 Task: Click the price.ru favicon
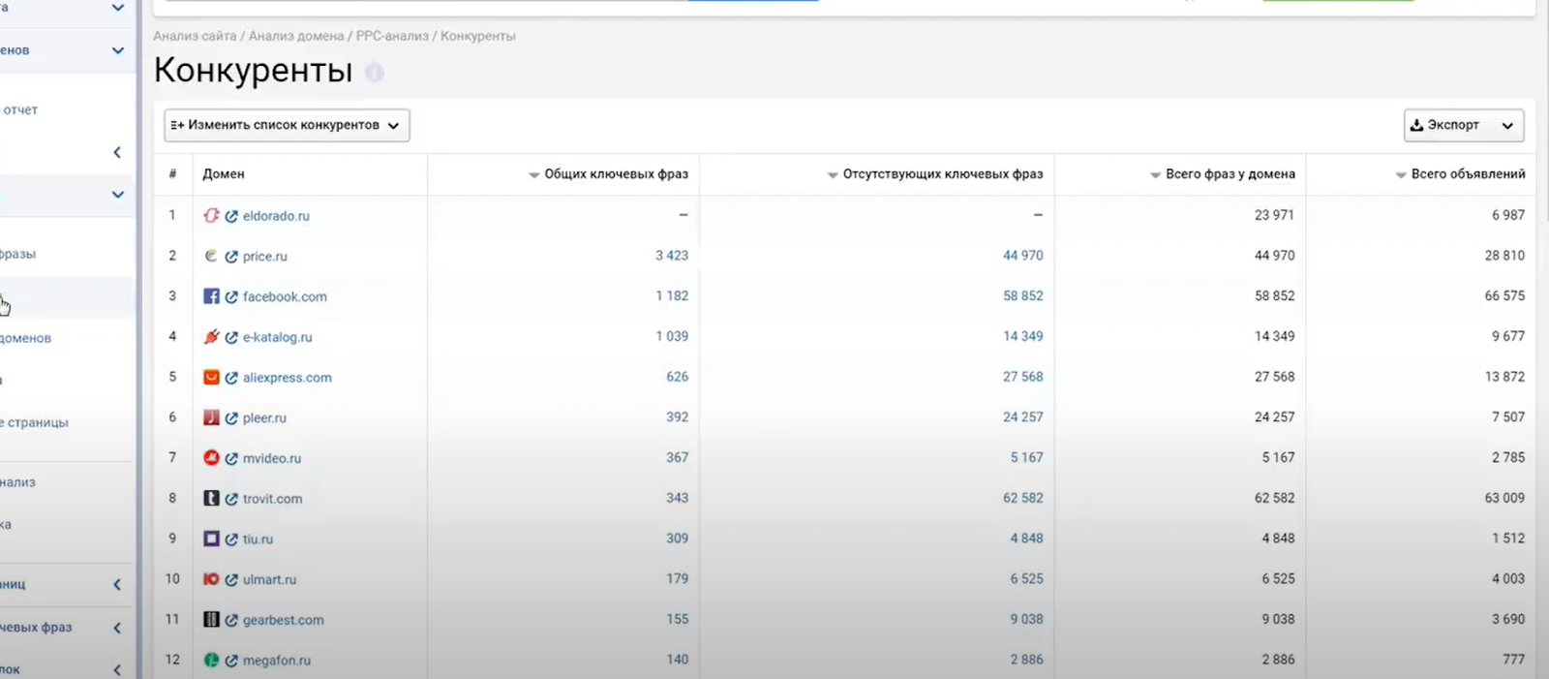click(x=211, y=256)
